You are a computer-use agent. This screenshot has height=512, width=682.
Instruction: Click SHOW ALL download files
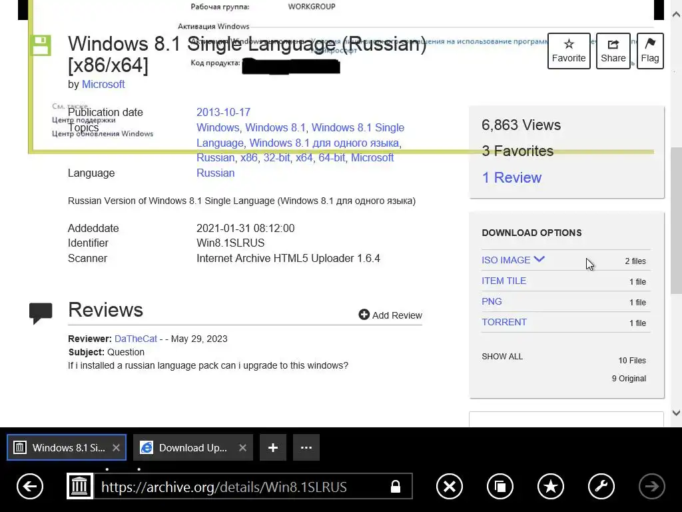(502, 357)
